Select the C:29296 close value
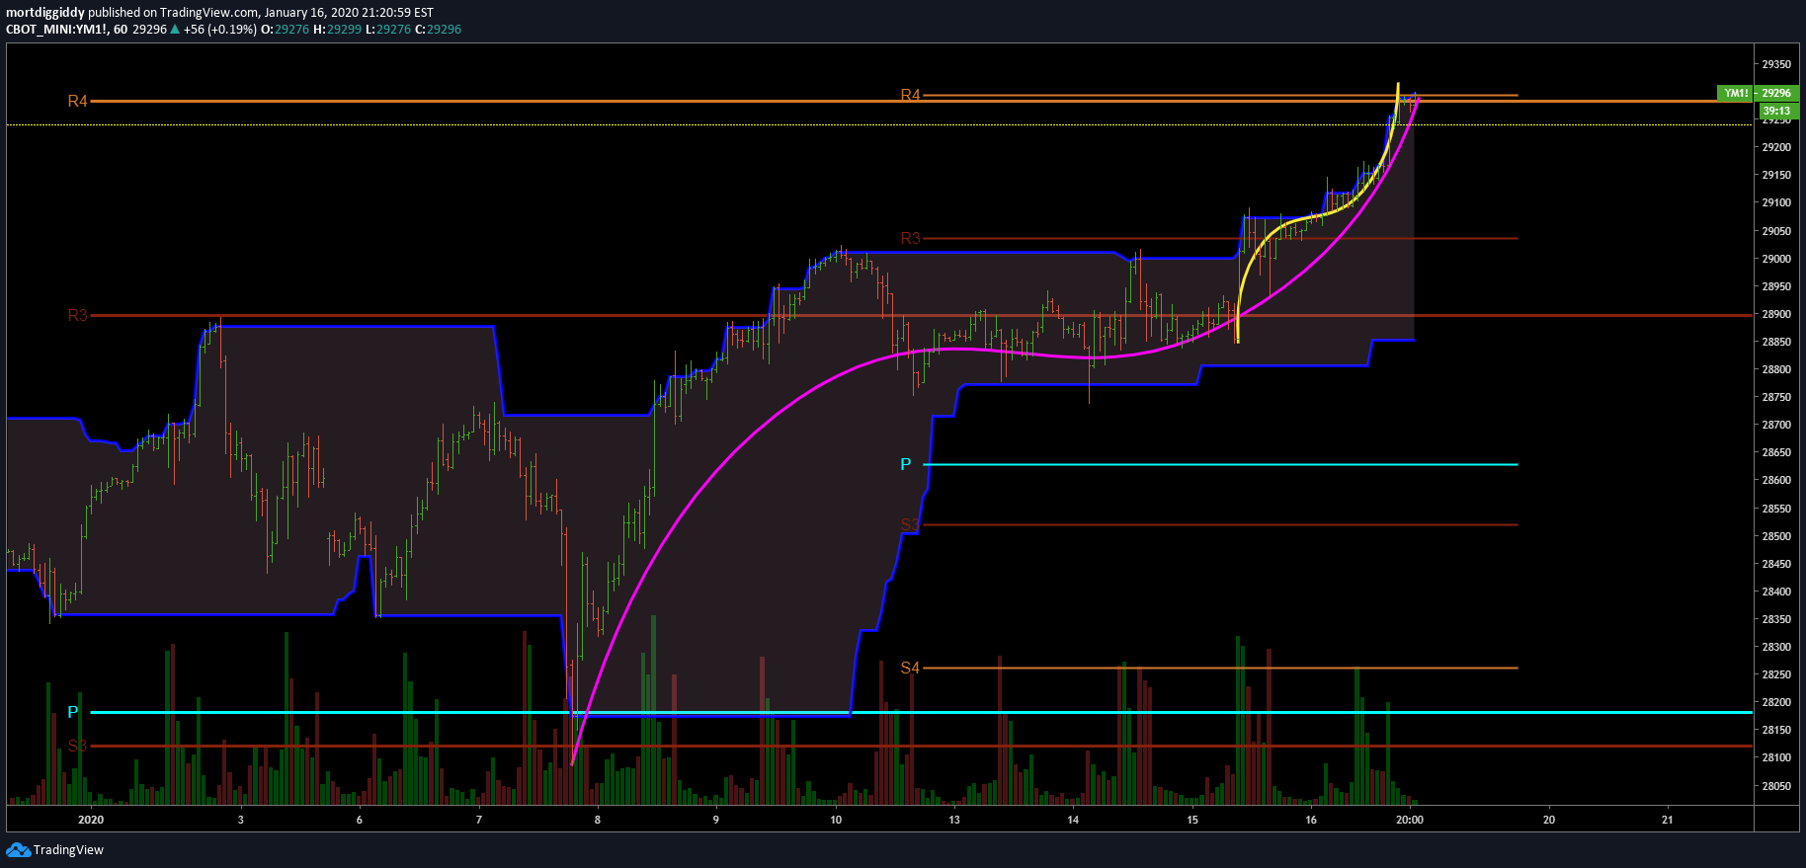 tap(439, 30)
